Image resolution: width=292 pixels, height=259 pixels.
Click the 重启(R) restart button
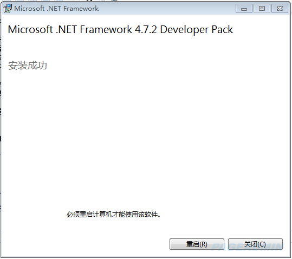(197, 244)
